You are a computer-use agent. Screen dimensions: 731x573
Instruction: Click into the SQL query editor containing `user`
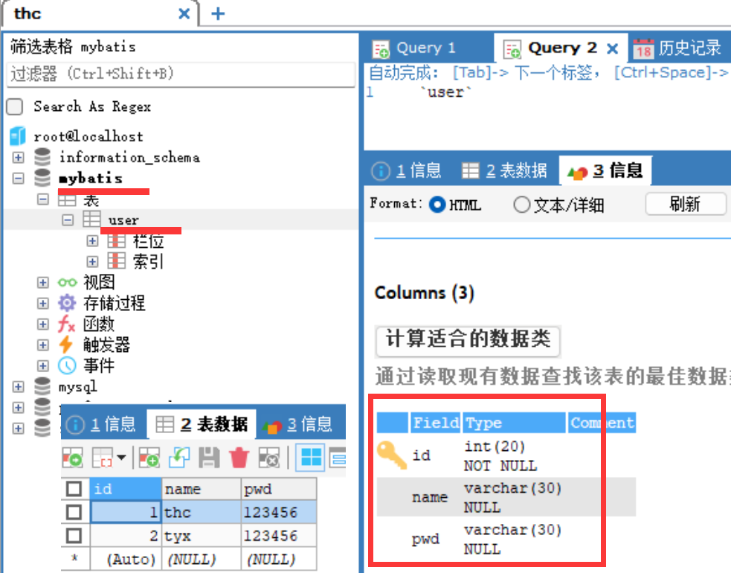[x=547, y=117]
